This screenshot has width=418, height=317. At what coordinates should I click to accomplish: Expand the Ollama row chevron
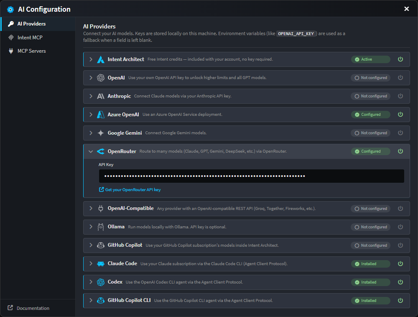pyautogui.click(x=91, y=227)
